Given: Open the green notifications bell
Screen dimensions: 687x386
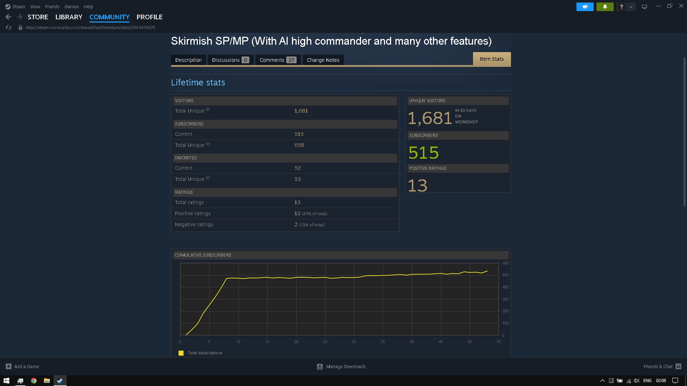Looking at the screenshot, I should pos(605,7).
